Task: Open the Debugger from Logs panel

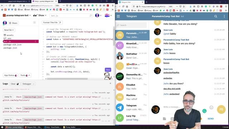Action: (x=28, y=84)
